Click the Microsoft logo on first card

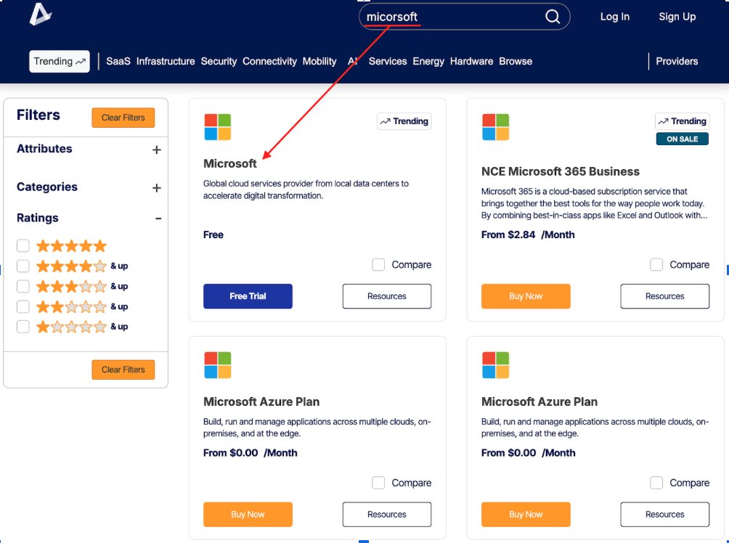pyautogui.click(x=217, y=127)
